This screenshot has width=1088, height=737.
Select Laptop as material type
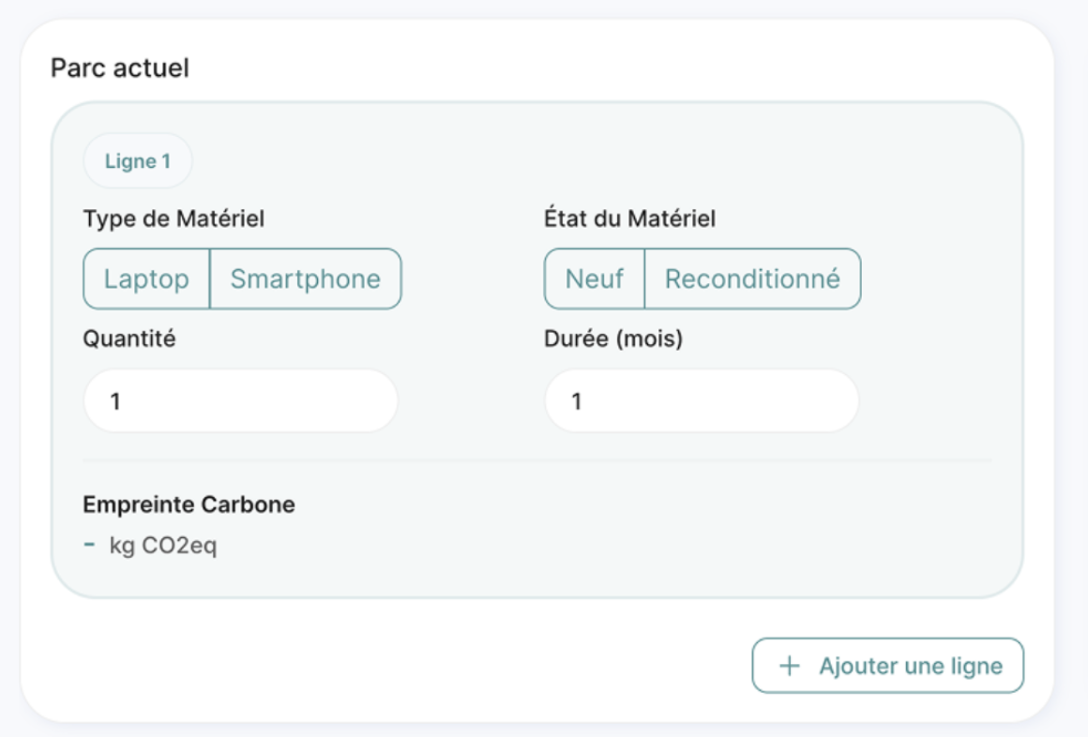146,279
